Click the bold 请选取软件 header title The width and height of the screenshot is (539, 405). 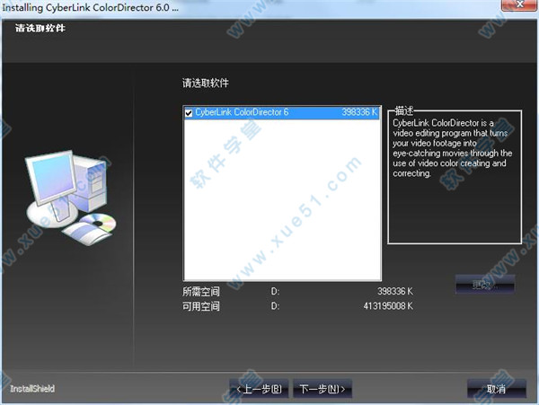[40, 28]
